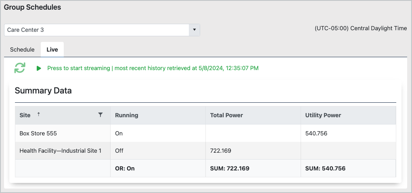Click the Running column header
This screenshot has width=412, height=193.
(126, 115)
